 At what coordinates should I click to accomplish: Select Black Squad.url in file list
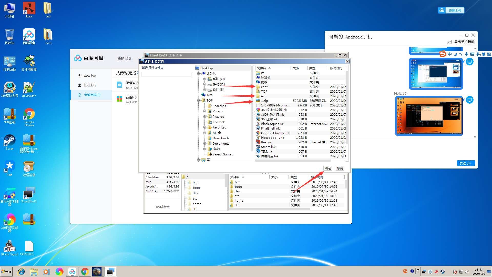pyautogui.click(x=301, y=124)
